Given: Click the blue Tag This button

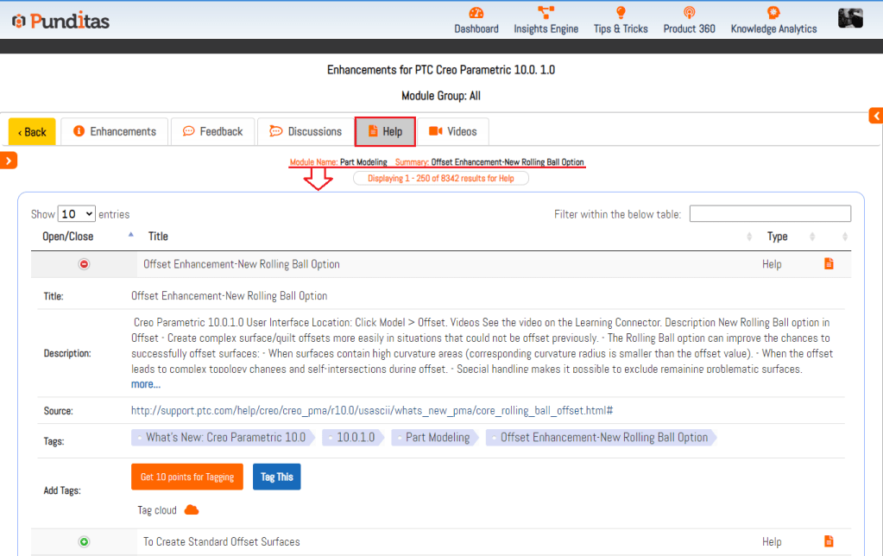Looking at the screenshot, I should tap(276, 477).
